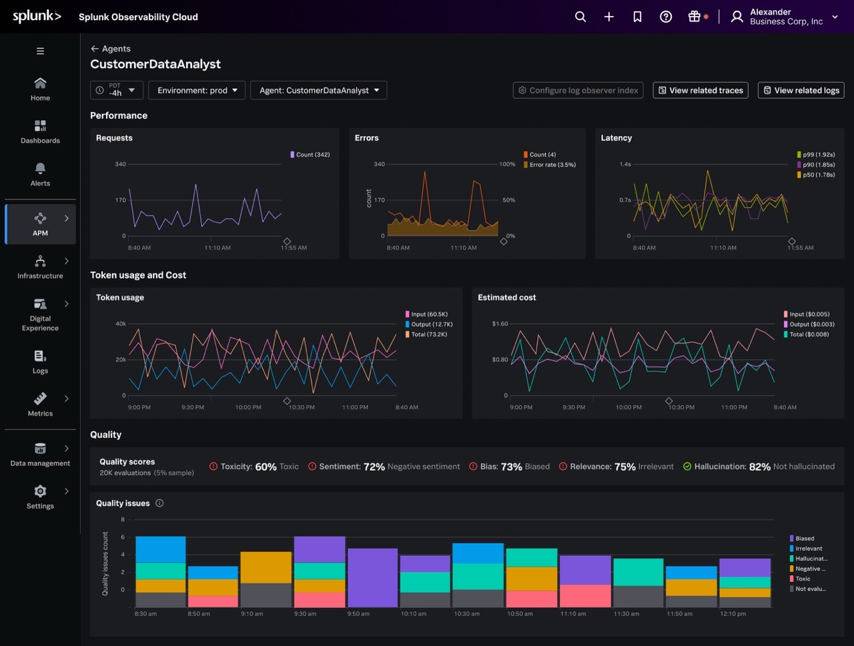Open the help question mark icon

666,17
